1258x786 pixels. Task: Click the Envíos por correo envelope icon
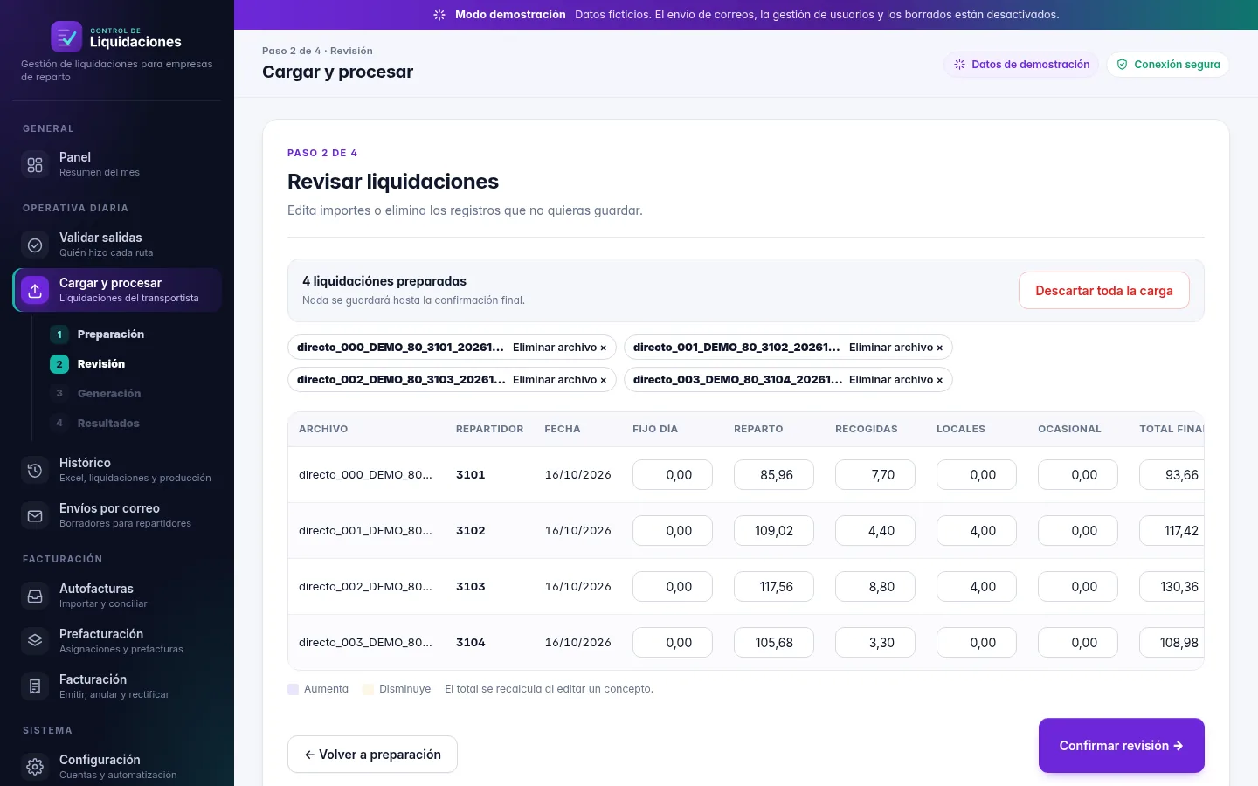tap(35, 515)
